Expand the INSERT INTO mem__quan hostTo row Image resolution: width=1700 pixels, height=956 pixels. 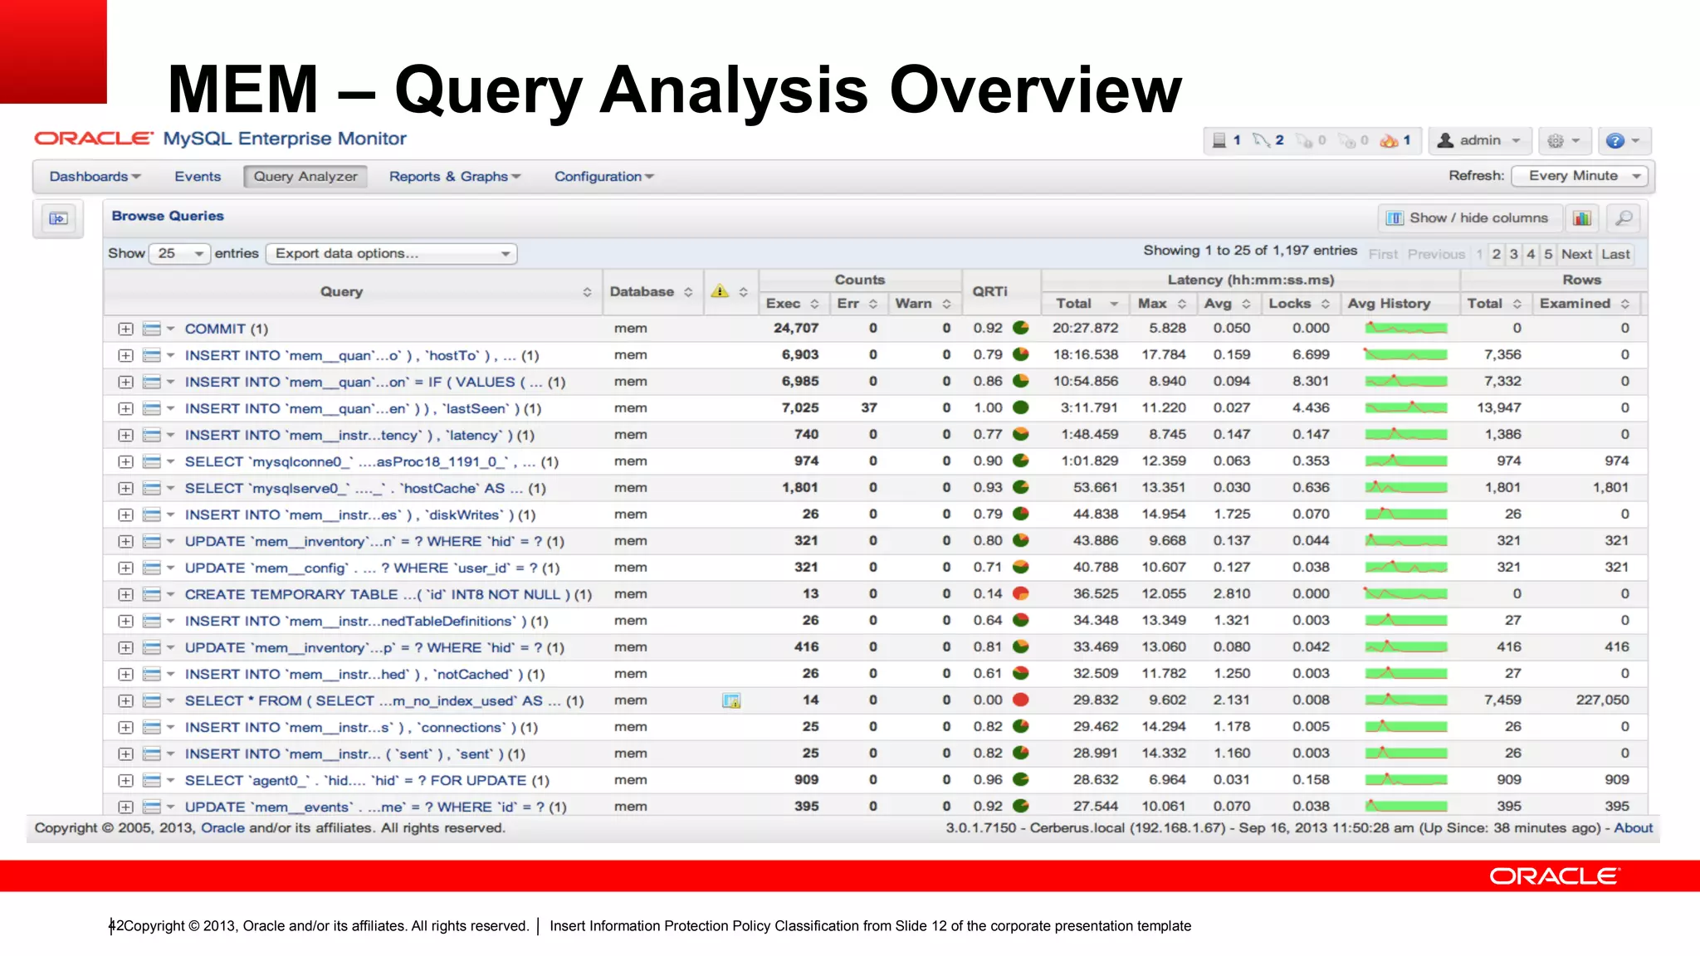coord(125,356)
